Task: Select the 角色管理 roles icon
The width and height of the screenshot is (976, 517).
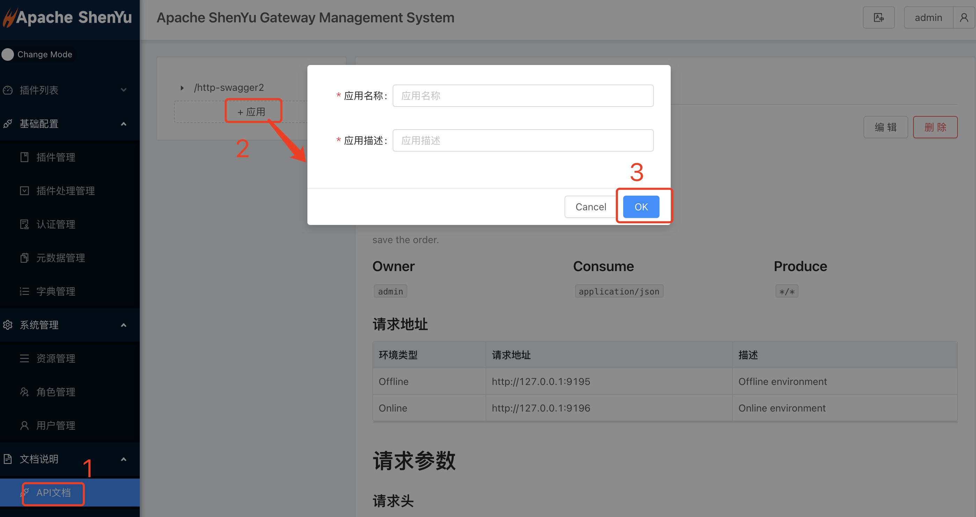Action: pos(24,392)
